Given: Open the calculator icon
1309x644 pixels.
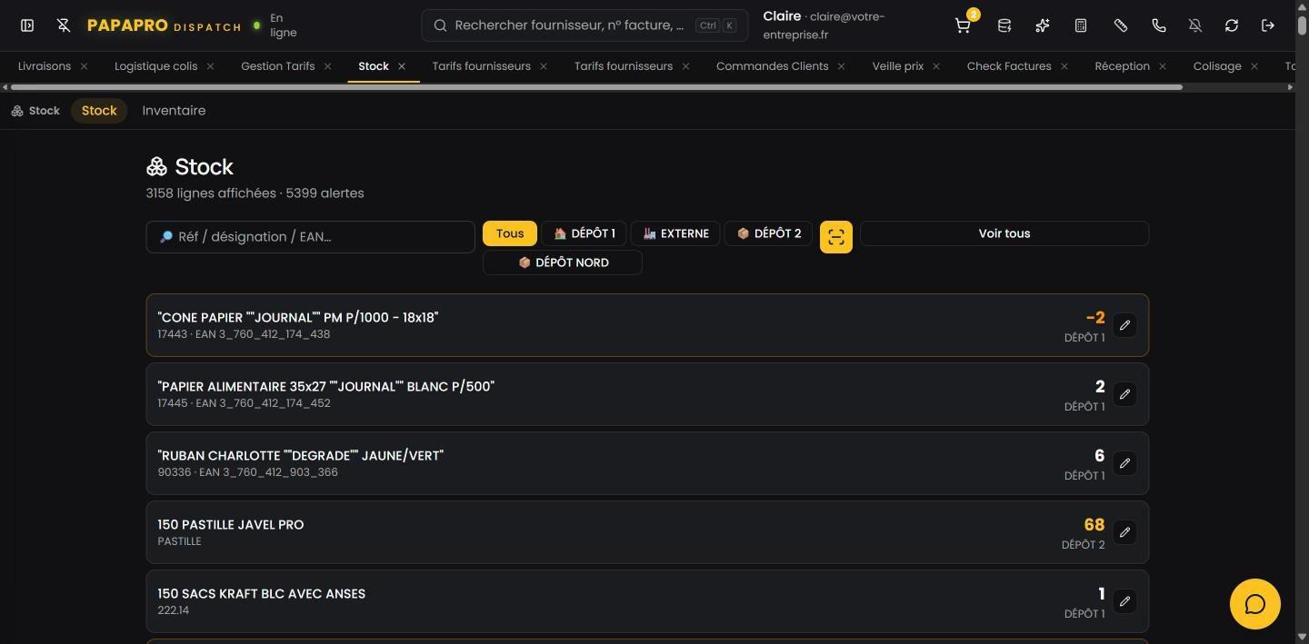Looking at the screenshot, I should click(1081, 25).
